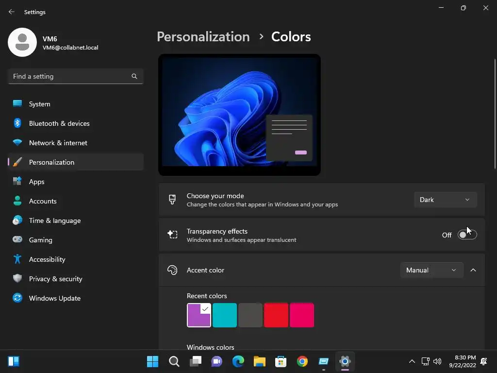This screenshot has height=373, width=497.
Task: Click in the Find a setting search box
Action: (x=75, y=76)
